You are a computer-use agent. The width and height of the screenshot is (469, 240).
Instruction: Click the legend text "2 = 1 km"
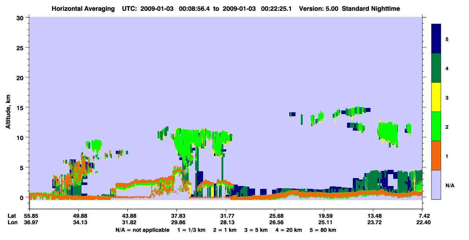(x=225, y=230)
